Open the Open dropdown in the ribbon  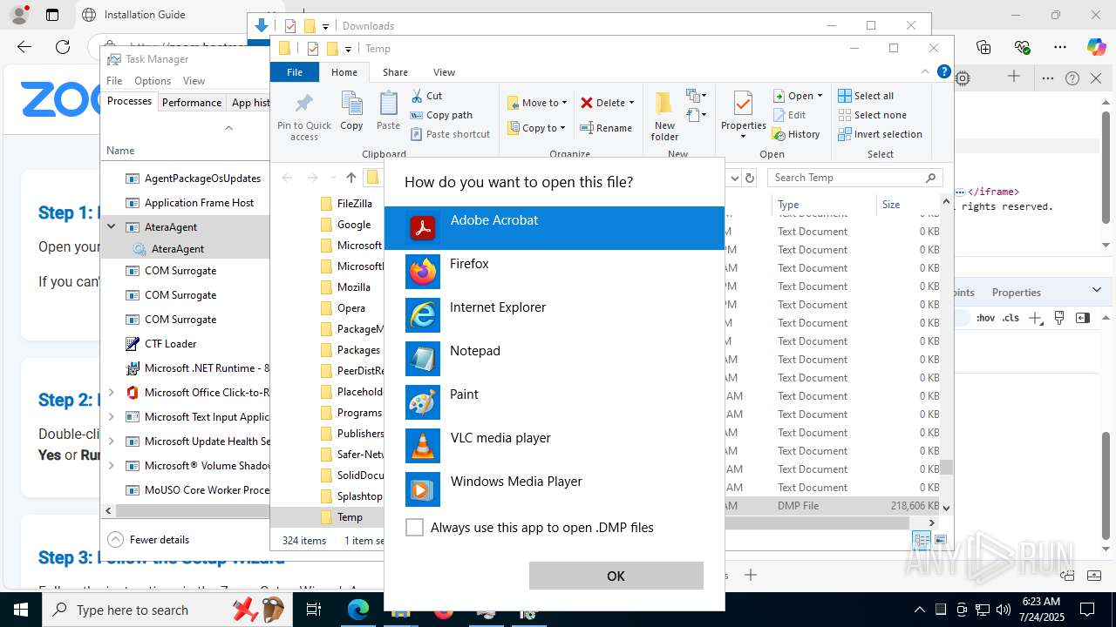(797, 96)
